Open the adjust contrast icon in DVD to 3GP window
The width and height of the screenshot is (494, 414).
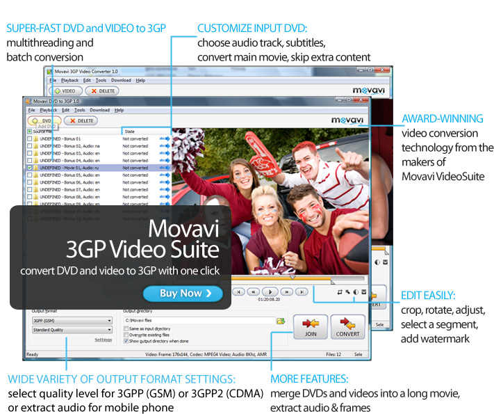pos(356,292)
